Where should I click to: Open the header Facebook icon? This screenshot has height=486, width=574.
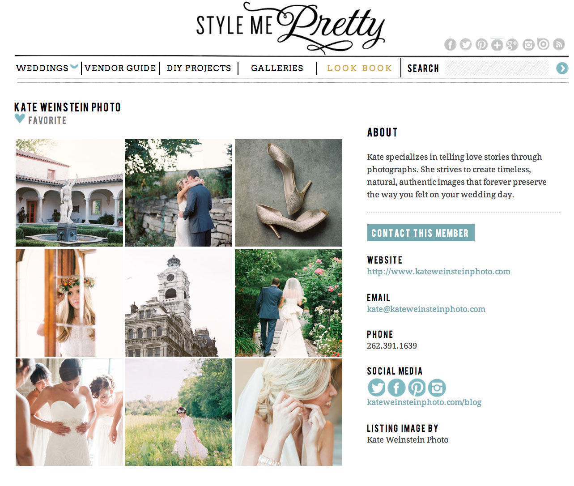(450, 44)
